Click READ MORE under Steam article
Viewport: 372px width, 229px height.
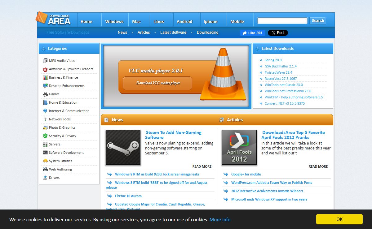tap(202, 166)
